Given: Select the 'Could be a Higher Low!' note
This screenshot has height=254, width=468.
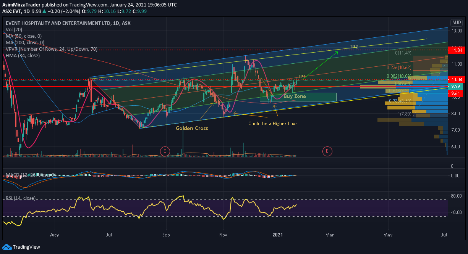Looking at the screenshot, I should click(x=273, y=124).
